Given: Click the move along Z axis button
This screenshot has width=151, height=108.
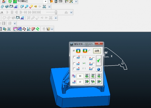Looking at the screenshot, I should pos(99,82).
